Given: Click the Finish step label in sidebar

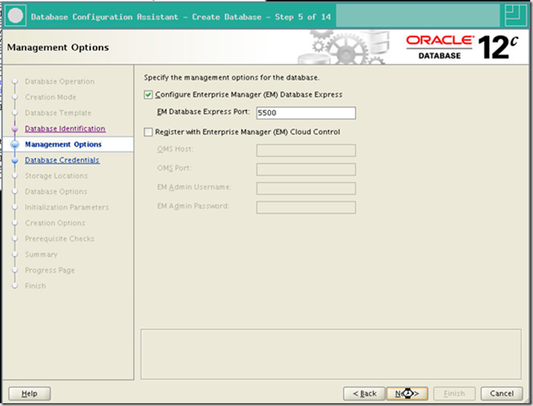Looking at the screenshot, I should click(35, 286).
